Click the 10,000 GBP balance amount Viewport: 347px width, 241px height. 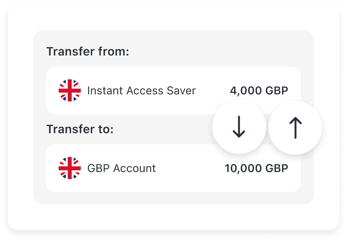tap(256, 168)
